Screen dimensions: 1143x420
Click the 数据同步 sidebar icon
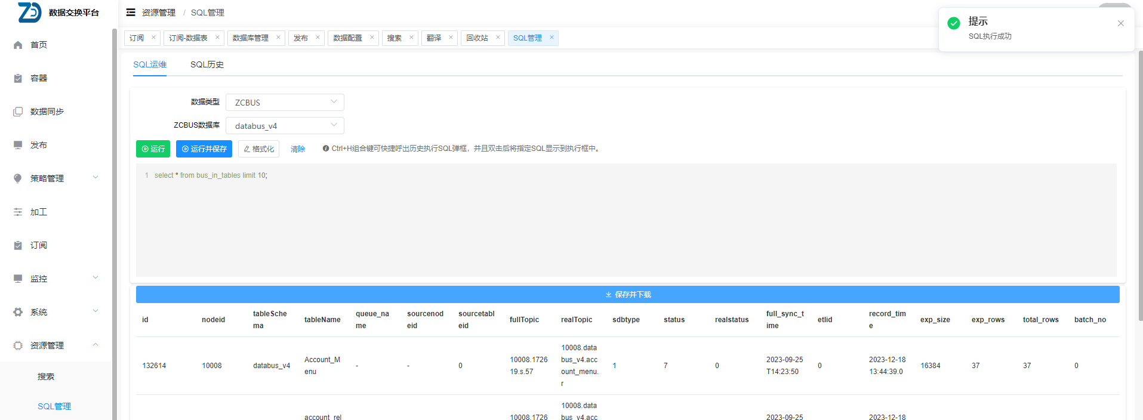coord(18,112)
